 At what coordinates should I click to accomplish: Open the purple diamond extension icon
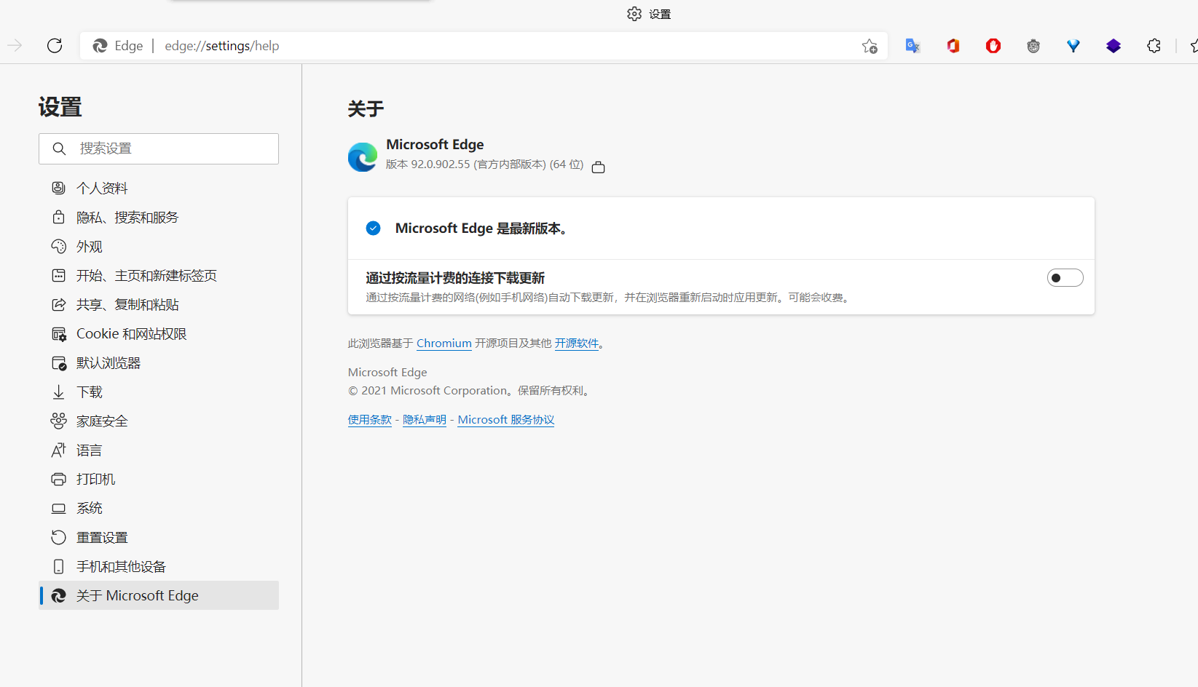coord(1114,46)
